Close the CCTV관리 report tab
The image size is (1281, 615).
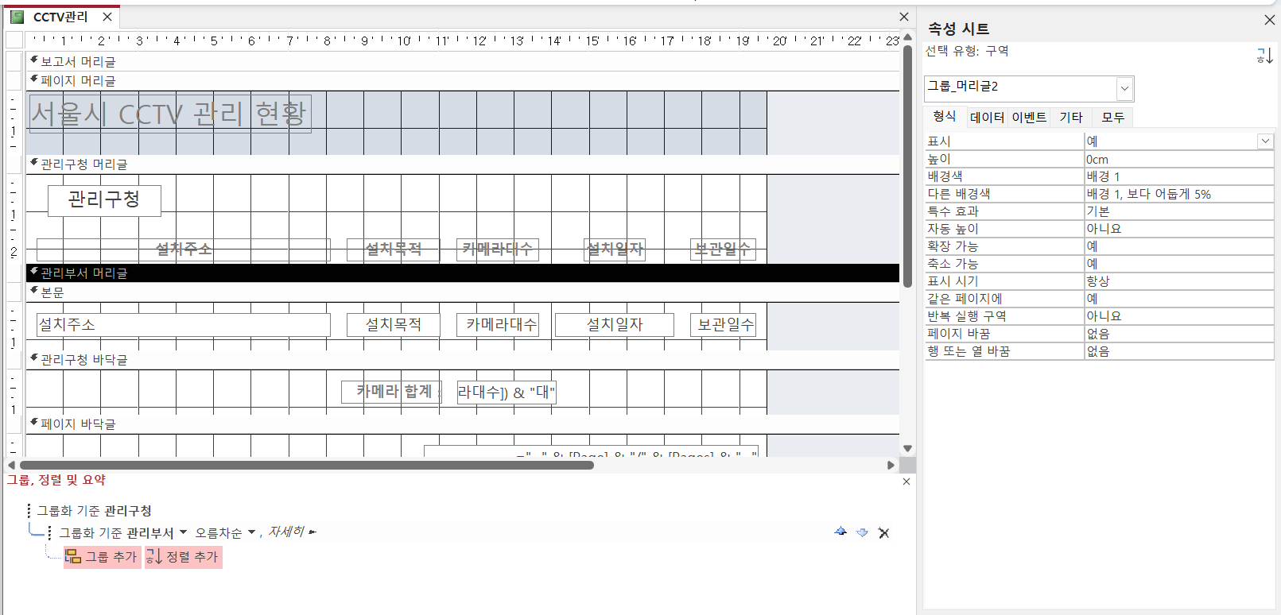[107, 17]
